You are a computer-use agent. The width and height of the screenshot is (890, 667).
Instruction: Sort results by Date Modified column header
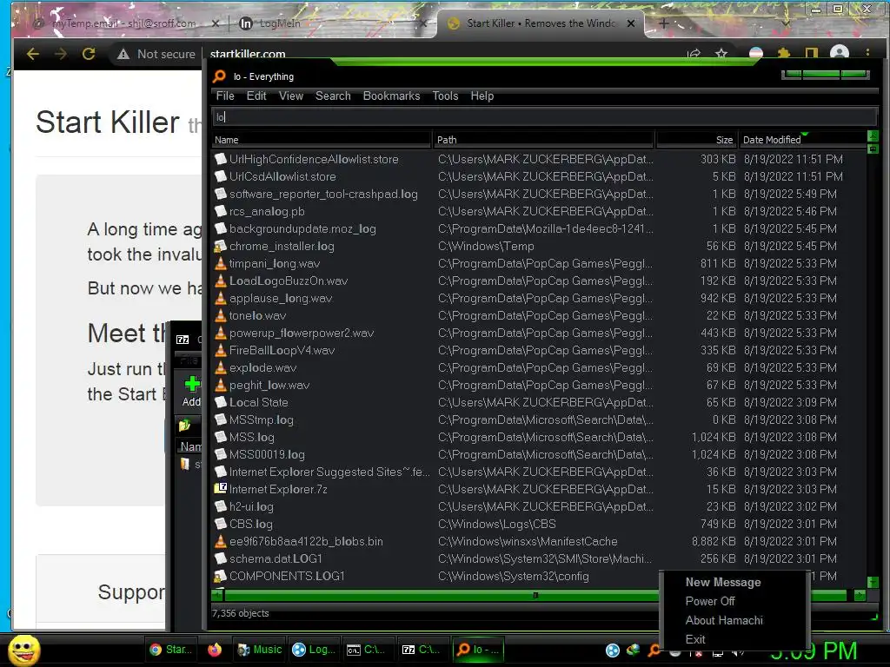coord(800,140)
